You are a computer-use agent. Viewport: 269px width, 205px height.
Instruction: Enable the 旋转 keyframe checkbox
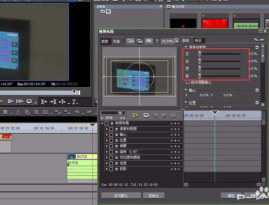click(111, 152)
